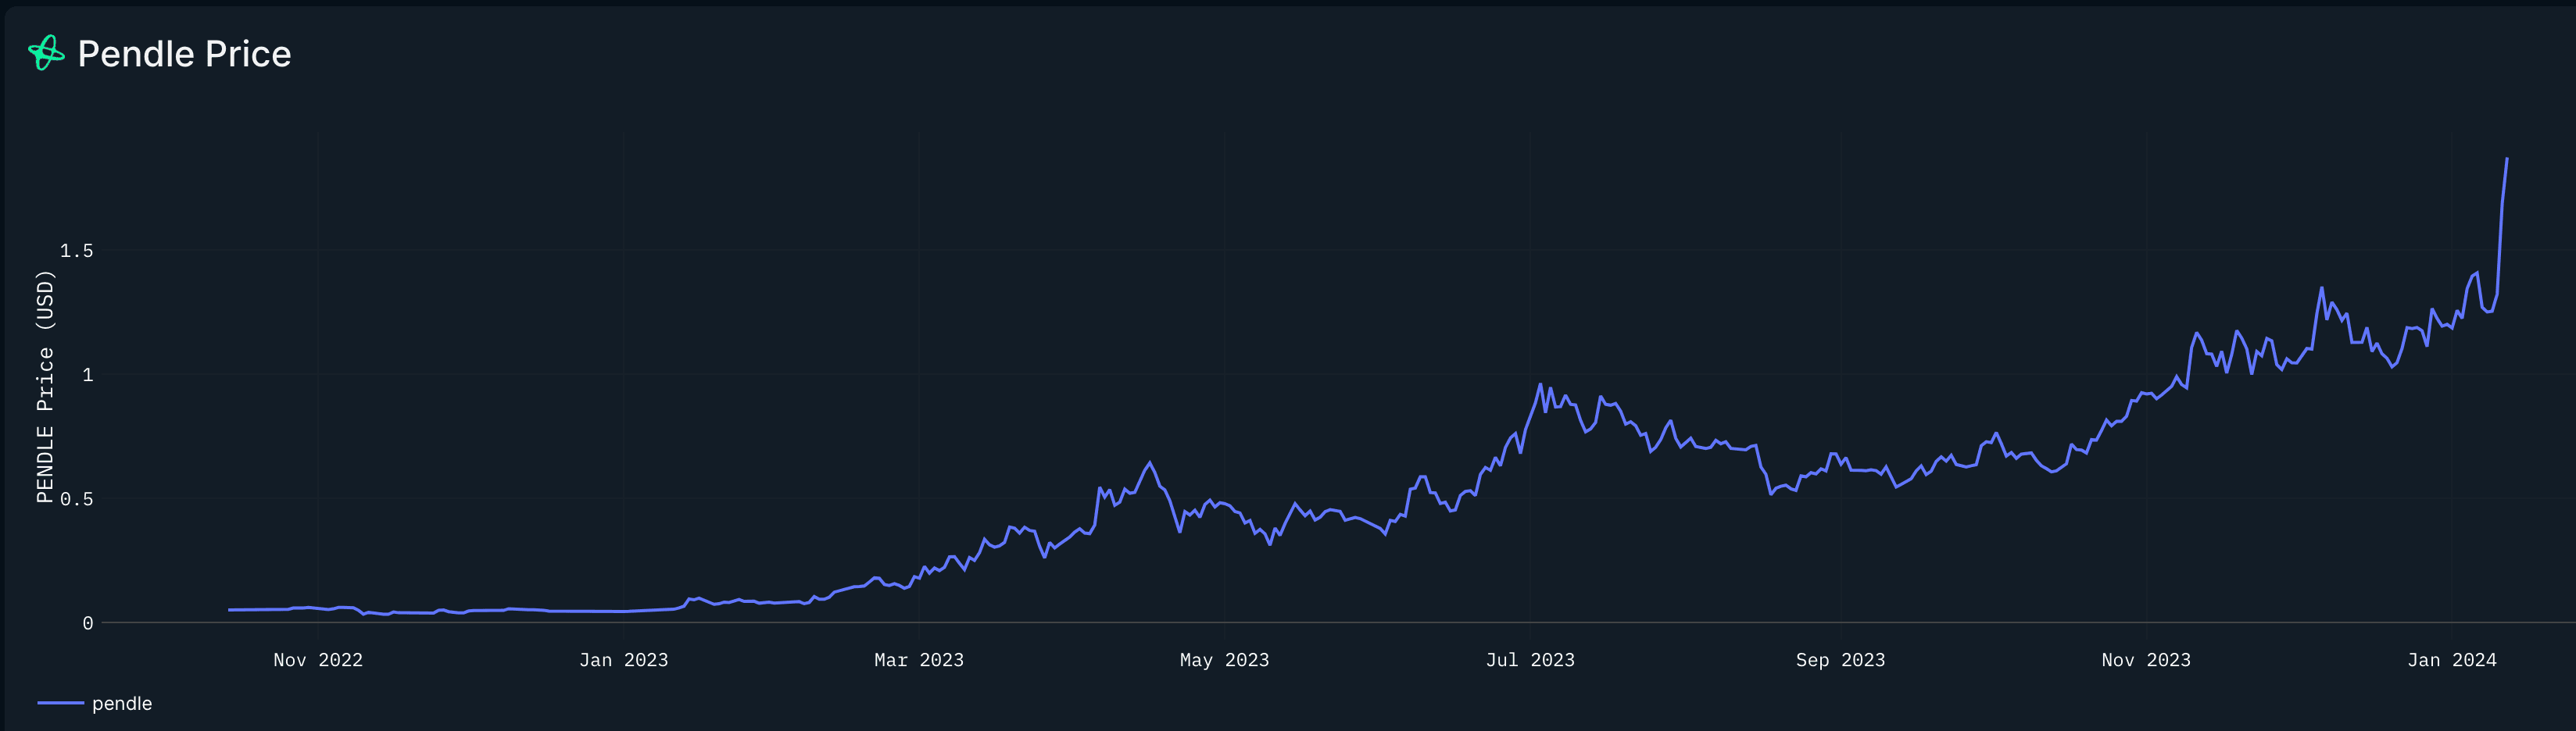2576x731 pixels.
Task: Click the blue pendle legend line swatch
Action: coord(60,703)
